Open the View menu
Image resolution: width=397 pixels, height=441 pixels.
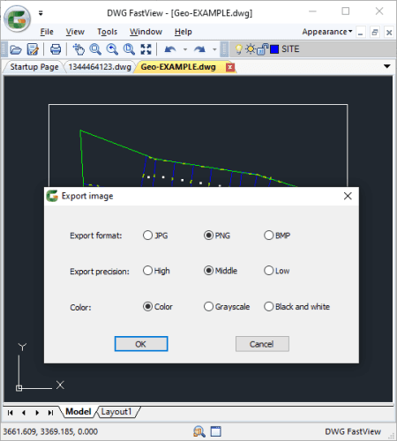coord(75,32)
